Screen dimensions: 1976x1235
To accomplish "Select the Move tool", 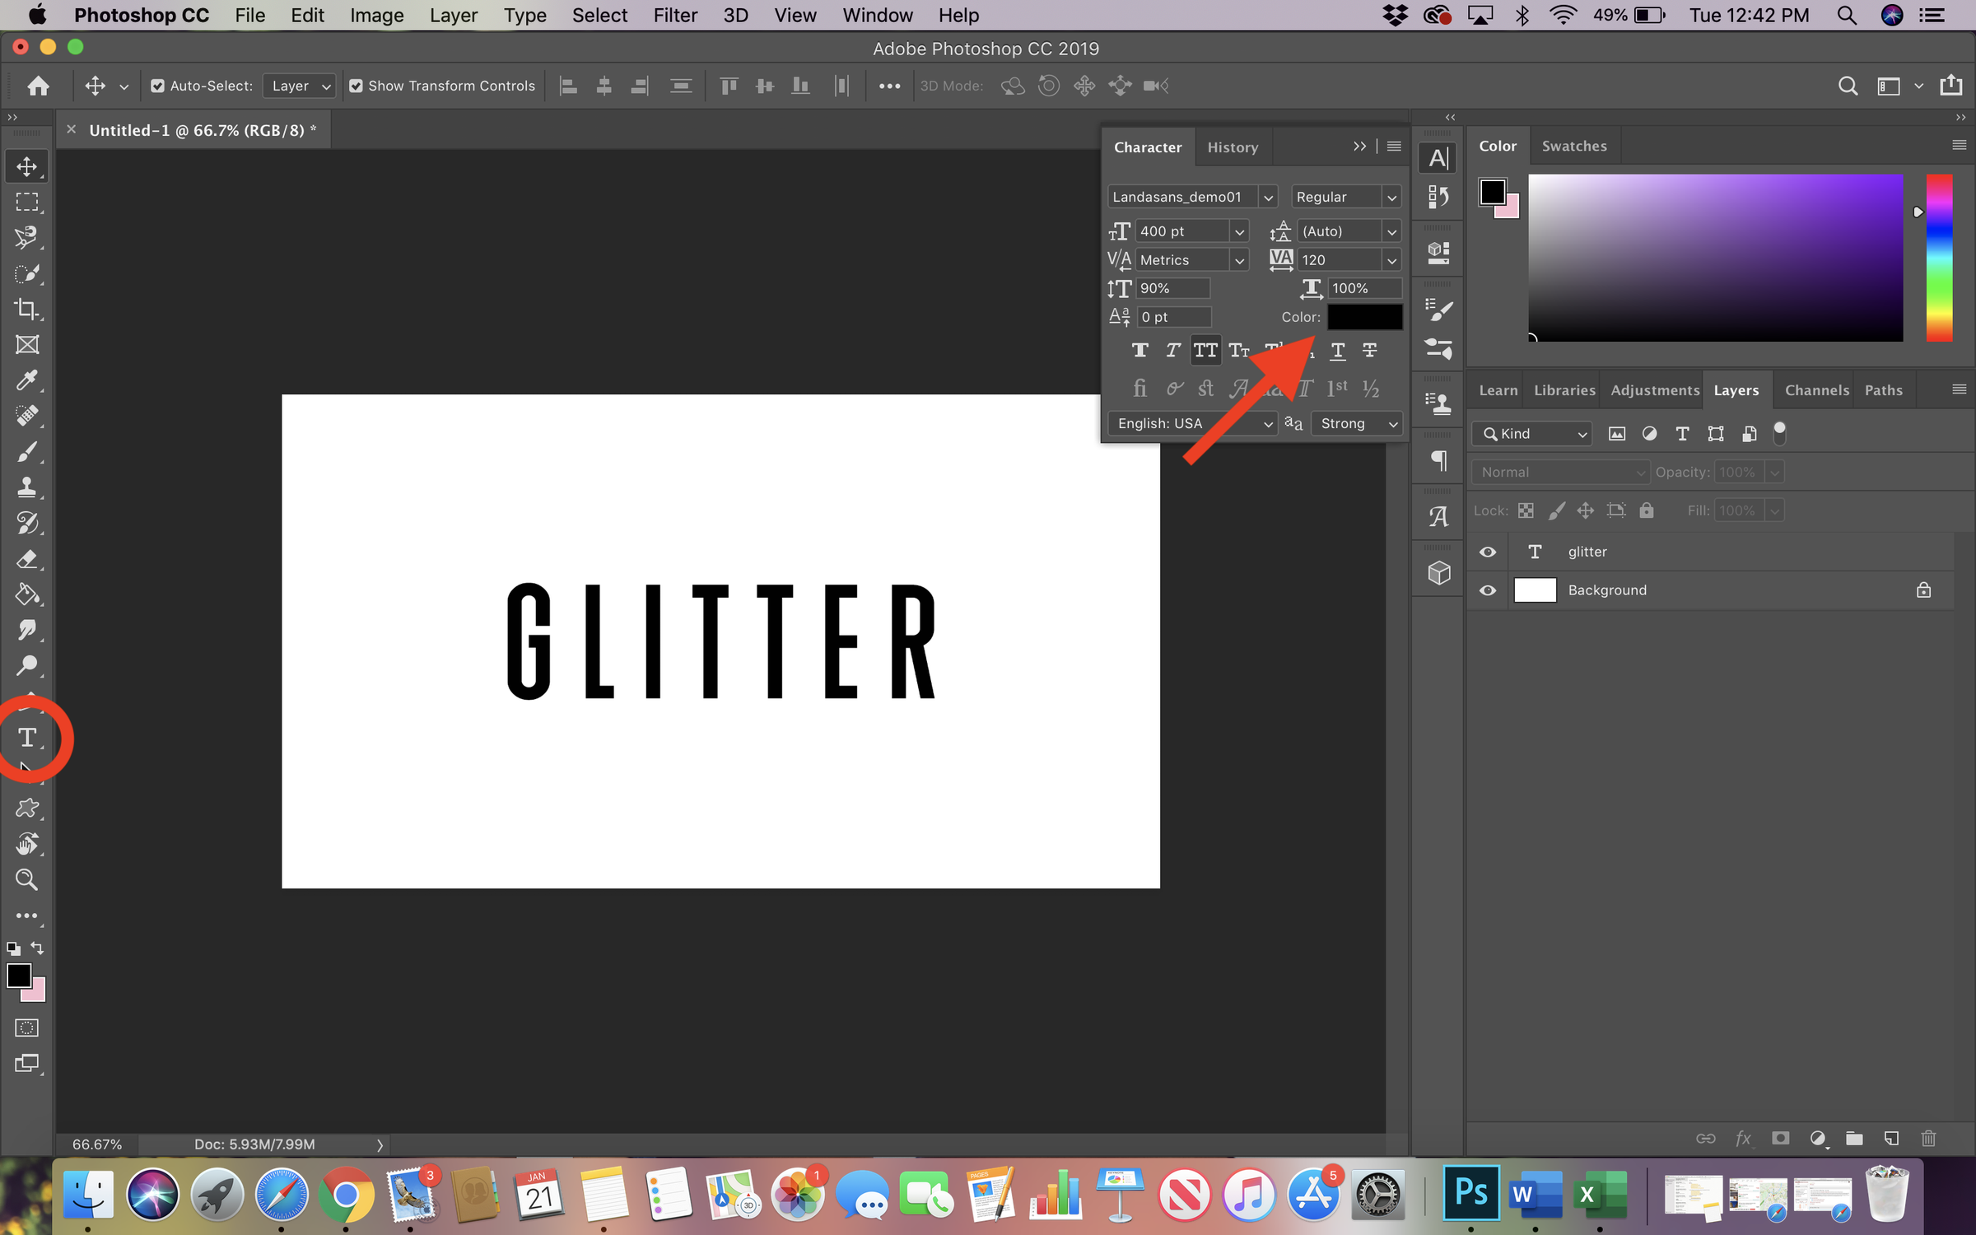I will click(x=27, y=165).
